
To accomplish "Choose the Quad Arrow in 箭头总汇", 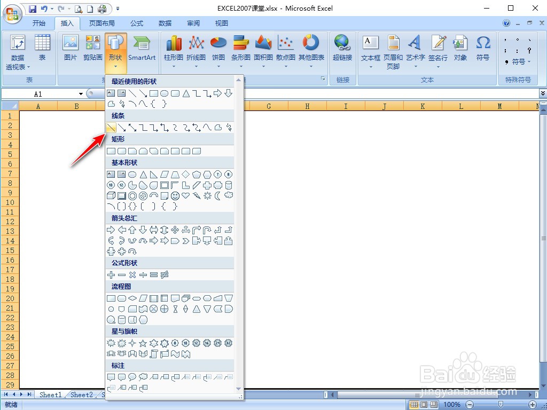I will [x=175, y=230].
